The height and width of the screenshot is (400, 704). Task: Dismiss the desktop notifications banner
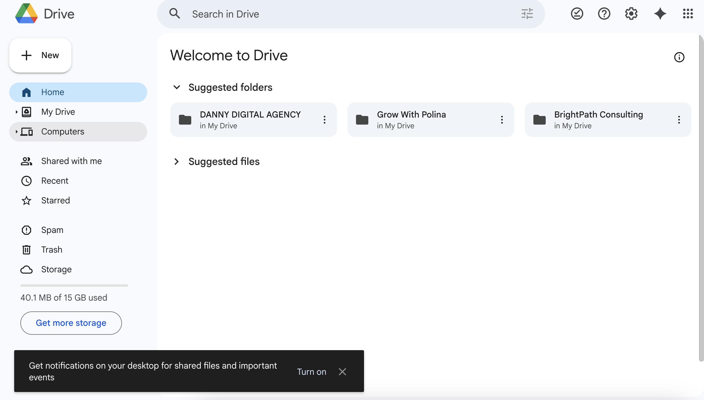[342, 372]
